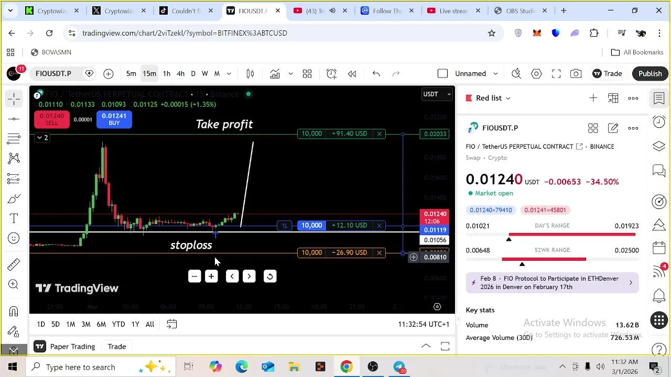This screenshot has width=671, height=377.
Task: Select the text annotation tool
Action: tap(14, 218)
